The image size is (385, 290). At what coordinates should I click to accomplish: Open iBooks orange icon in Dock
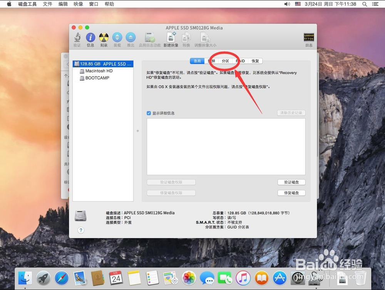[x=261, y=278]
